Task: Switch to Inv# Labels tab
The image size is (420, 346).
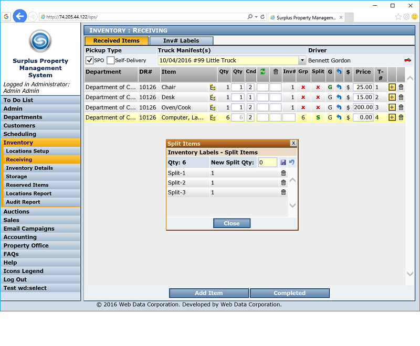Action: [x=181, y=41]
